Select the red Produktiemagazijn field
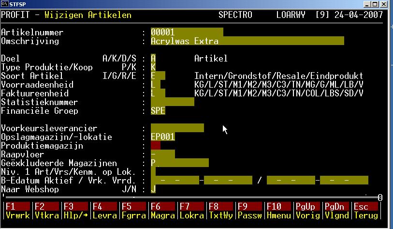393x229 pixels. click(x=156, y=146)
